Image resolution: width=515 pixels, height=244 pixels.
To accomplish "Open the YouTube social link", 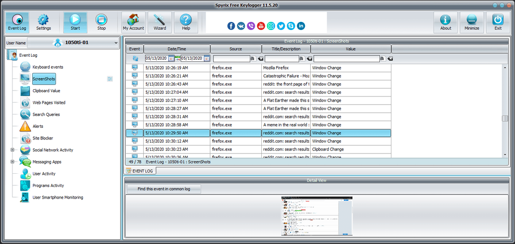I will click(261, 26).
